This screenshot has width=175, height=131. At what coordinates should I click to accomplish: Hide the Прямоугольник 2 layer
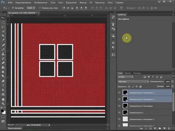pos(119,112)
